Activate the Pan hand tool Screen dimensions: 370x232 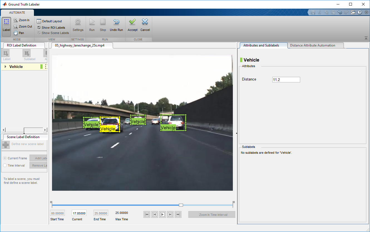(19, 33)
